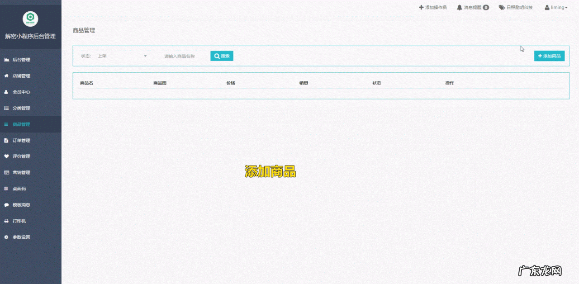The height and width of the screenshot is (284, 579).
Task: Click the 商品名 table column header
Action: [87, 83]
